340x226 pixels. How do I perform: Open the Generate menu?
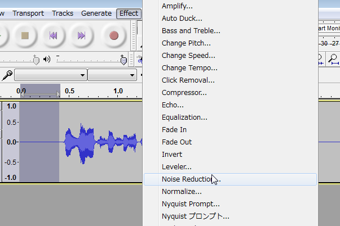point(96,13)
